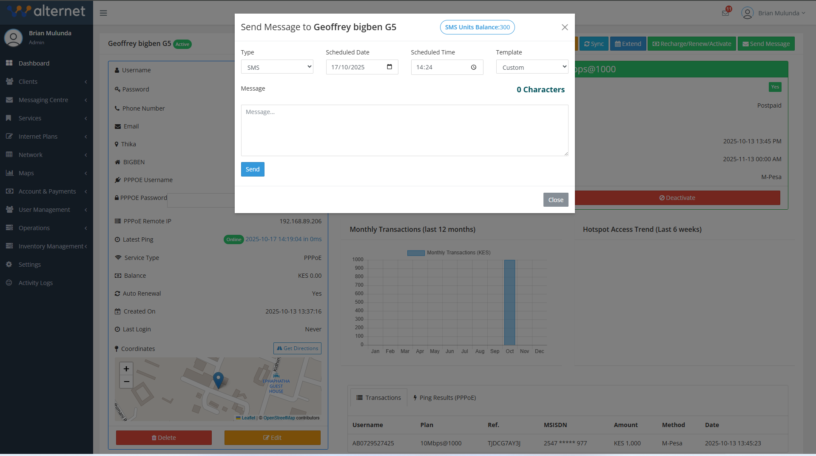Click into the Message text area
The height and width of the screenshot is (456, 816).
point(404,130)
